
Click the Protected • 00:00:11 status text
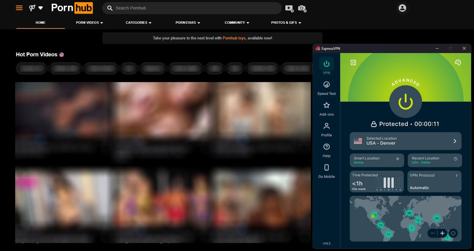[x=409, y=124]
